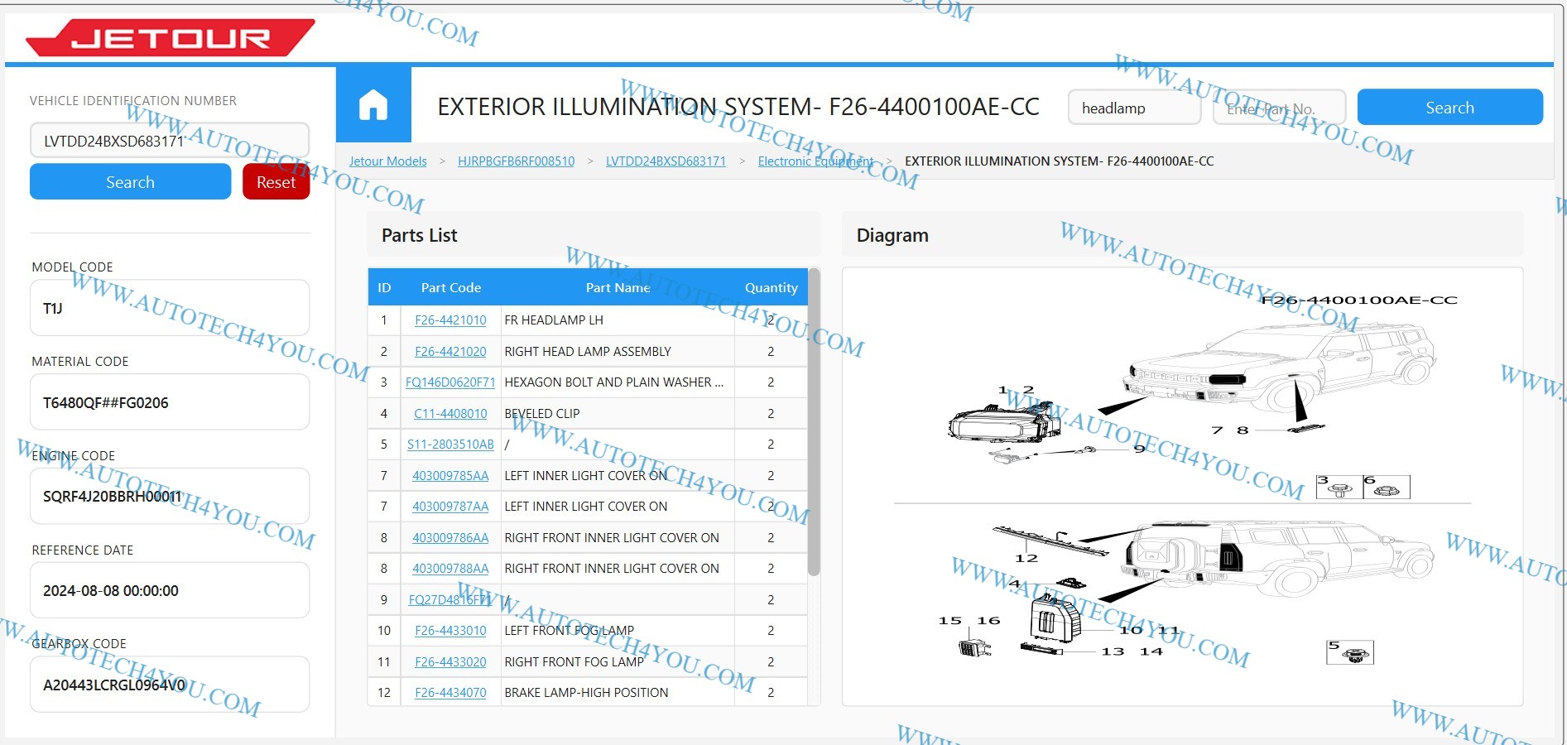Click the home icon in the header
The width and height of the screenshot is (1567, 745).
click(x=373, y=104)
